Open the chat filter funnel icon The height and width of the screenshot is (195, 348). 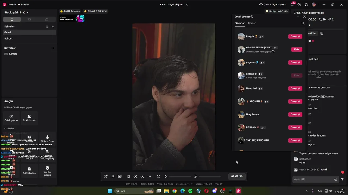pyautogui.click(x=342, y=179)
